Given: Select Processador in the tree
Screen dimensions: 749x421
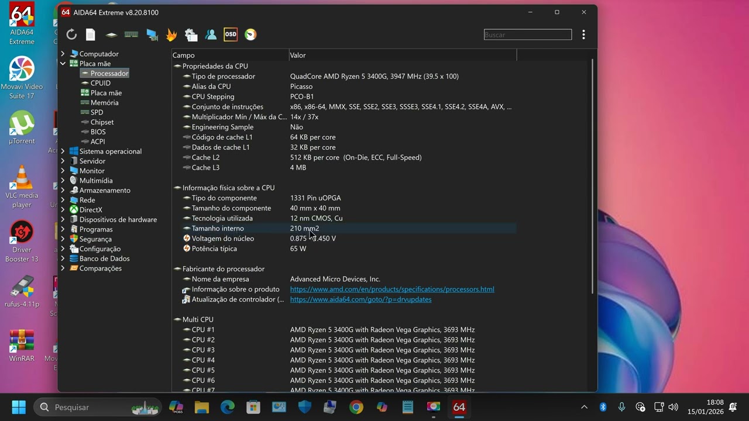Looking at the screenshot, I should (x=109, y=73).
